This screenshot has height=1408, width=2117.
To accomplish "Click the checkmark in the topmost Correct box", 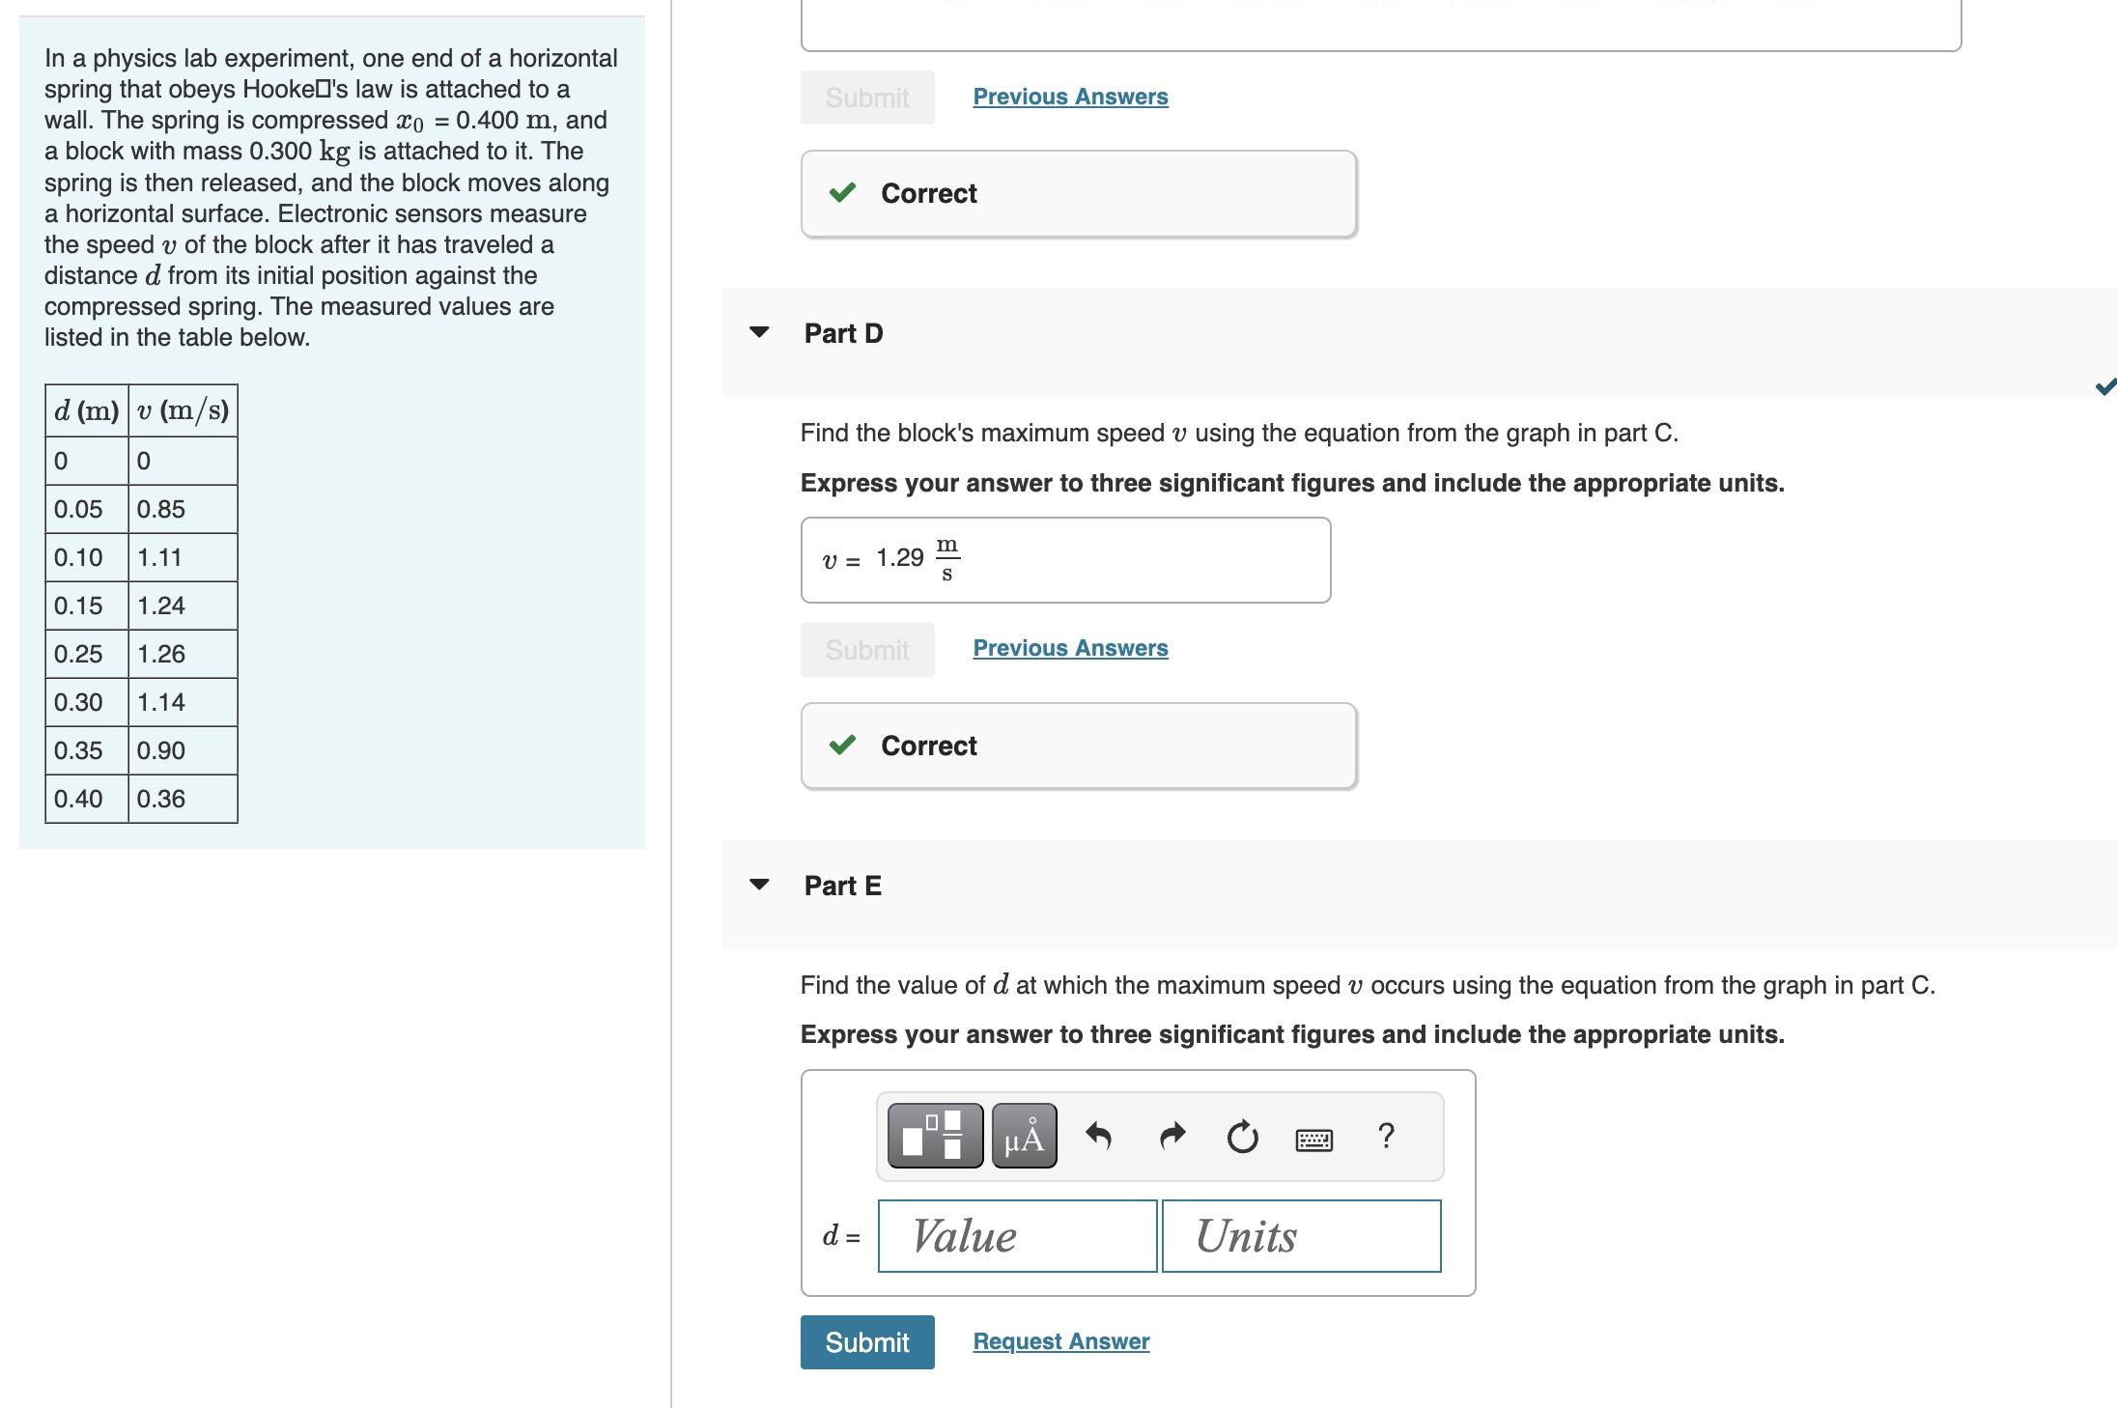I will click(x=843, y=193).
